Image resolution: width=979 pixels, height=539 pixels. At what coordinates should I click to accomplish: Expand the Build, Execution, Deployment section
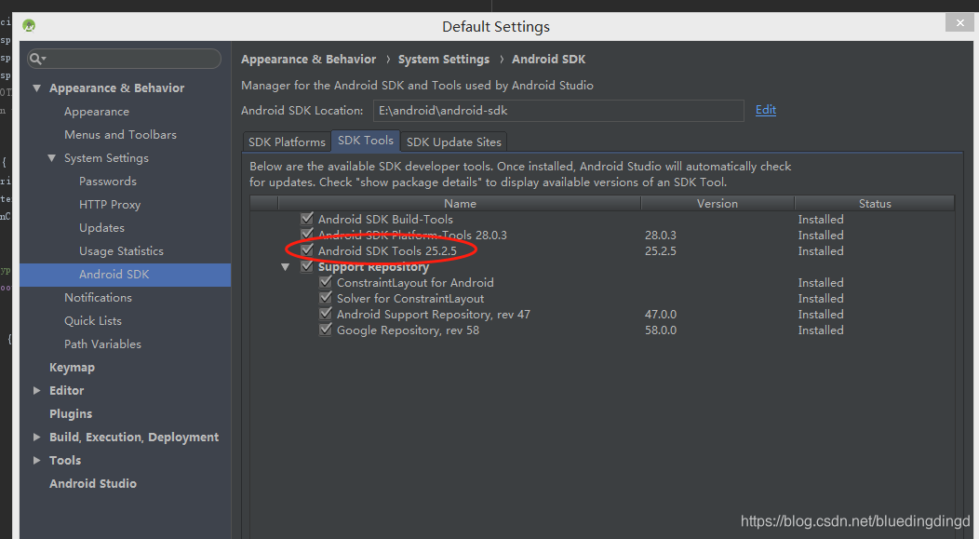[x=37, y=438]
